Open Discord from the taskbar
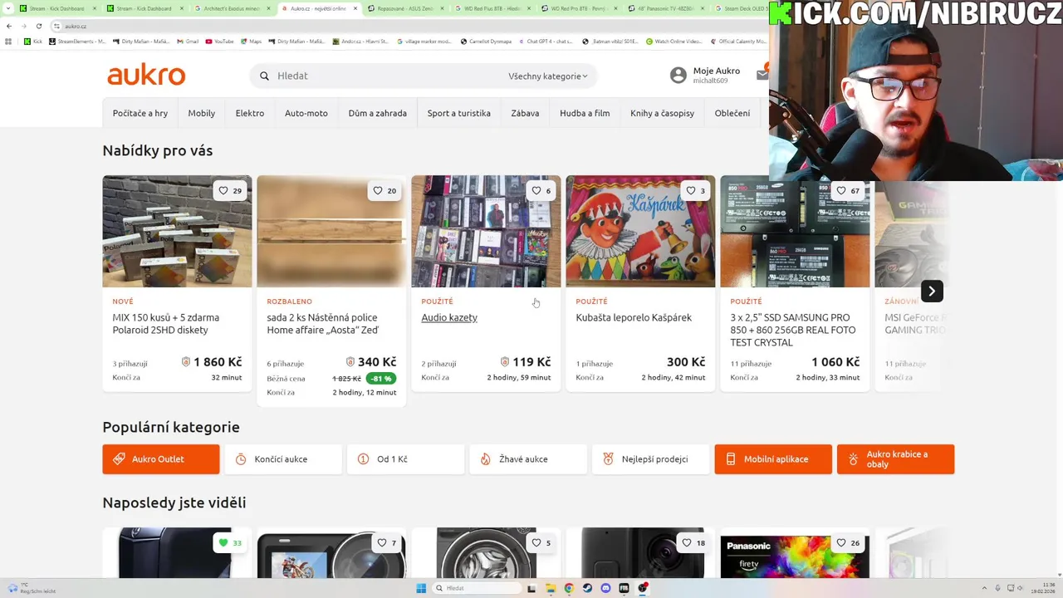 click(605, 588)
